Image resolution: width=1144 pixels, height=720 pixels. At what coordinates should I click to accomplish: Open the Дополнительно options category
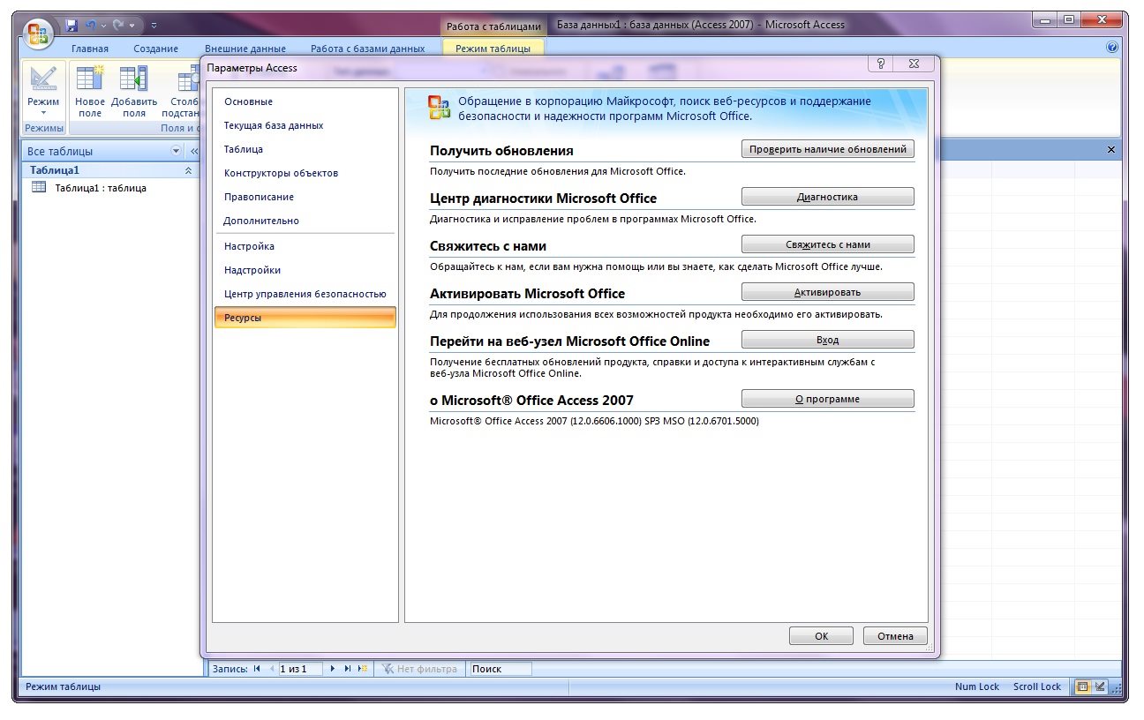tap(305, 221)
